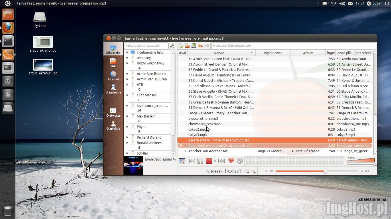Open Trash in launcher
Viewport: 391px width, 219px height.
click(x=8, y=211)
